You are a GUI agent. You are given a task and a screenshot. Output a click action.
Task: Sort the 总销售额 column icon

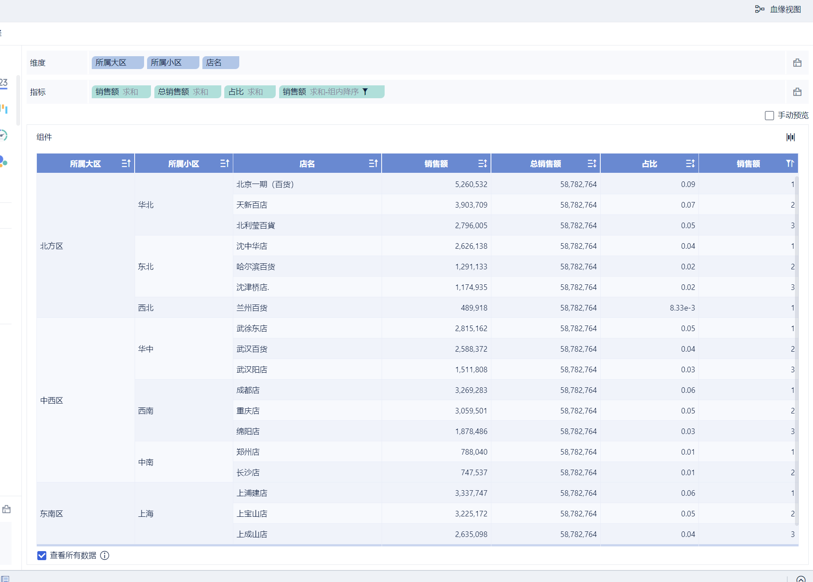(592, 163)
